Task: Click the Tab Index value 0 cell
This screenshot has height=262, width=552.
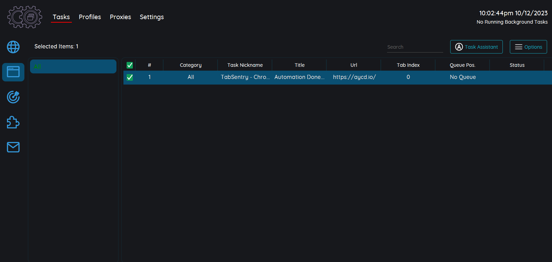Action: pos(408,77)
